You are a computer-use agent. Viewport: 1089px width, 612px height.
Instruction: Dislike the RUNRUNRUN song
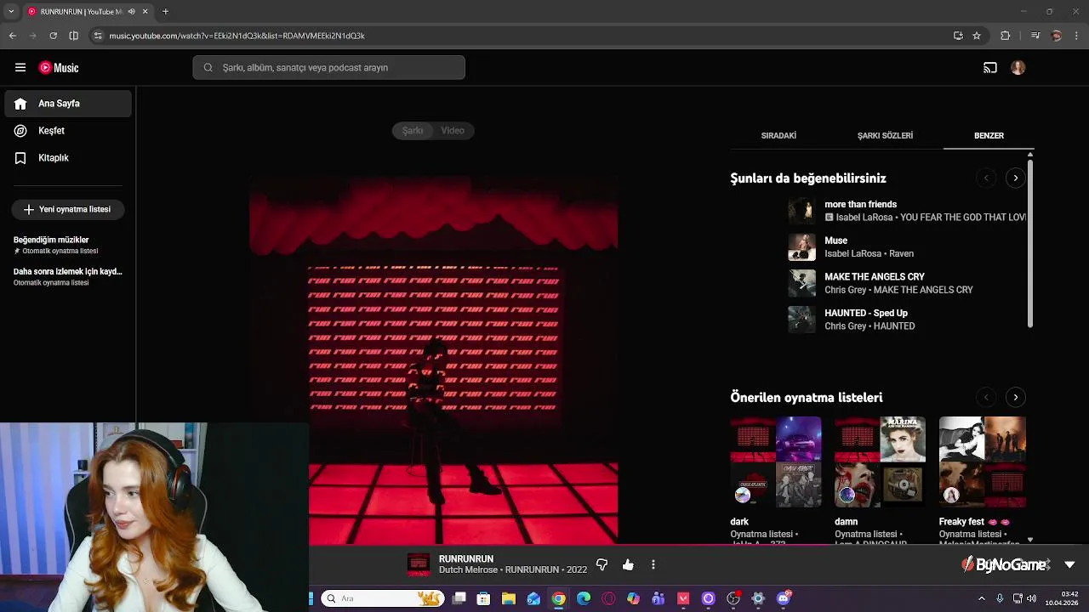click(602, 564)
